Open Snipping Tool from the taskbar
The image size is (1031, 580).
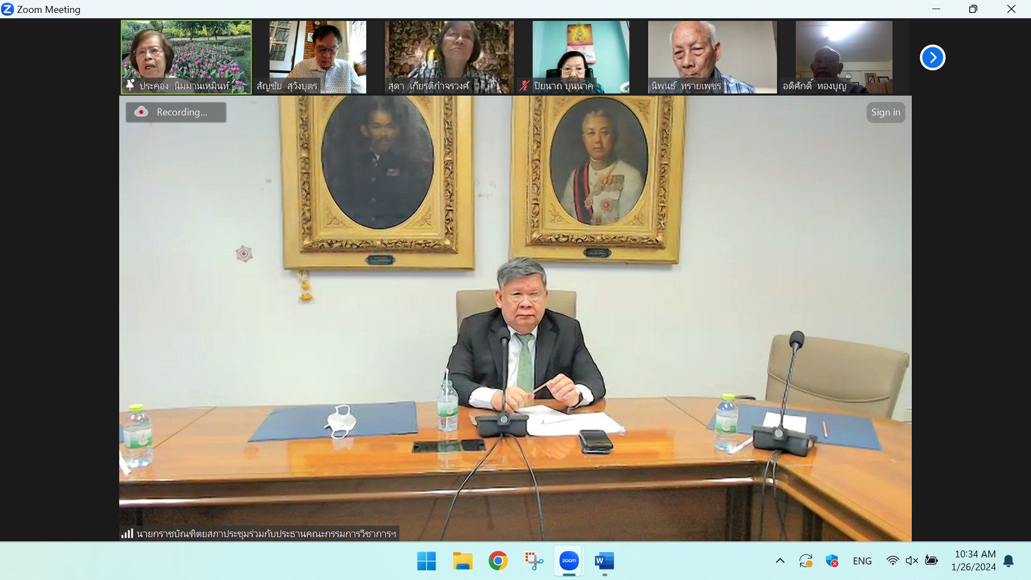point(533,561)
